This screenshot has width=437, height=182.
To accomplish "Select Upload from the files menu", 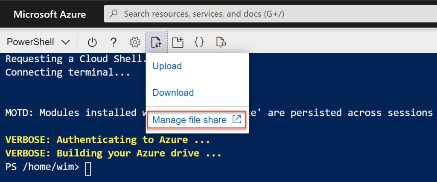I will click(167, 66).
